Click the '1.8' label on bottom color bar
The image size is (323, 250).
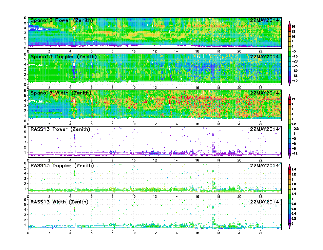point(294,184)
